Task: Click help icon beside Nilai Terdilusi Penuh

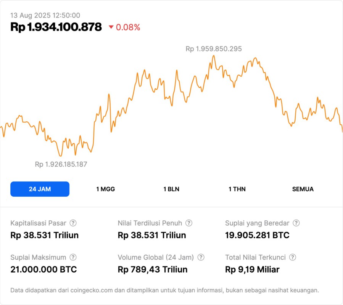Action: pos(189,223)
